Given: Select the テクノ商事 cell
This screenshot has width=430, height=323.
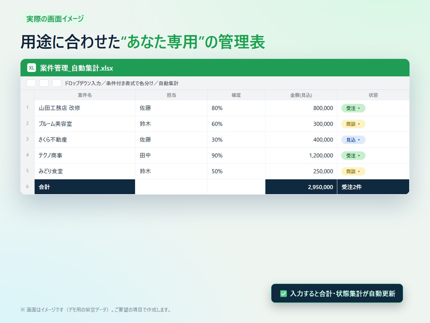Looking at the screenshot, I should point(85,155).
